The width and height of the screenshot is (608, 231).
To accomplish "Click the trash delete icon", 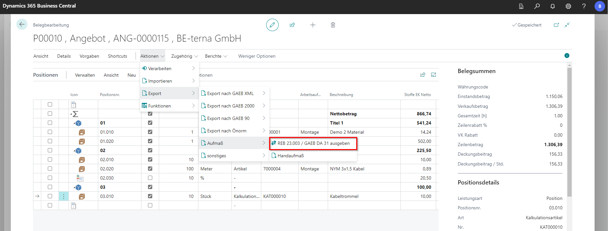I will [x=333, y=25].
